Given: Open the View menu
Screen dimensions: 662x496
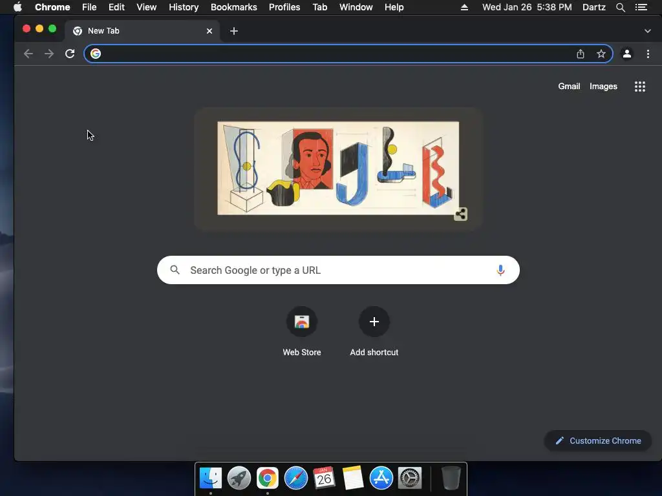Looking at the screenshot, I should point(147,7).
